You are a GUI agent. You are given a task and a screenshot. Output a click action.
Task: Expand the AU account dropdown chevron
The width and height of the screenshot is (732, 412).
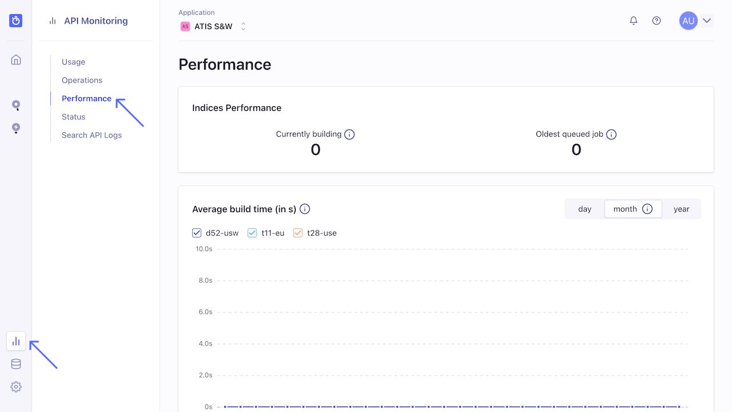point(707,20)
